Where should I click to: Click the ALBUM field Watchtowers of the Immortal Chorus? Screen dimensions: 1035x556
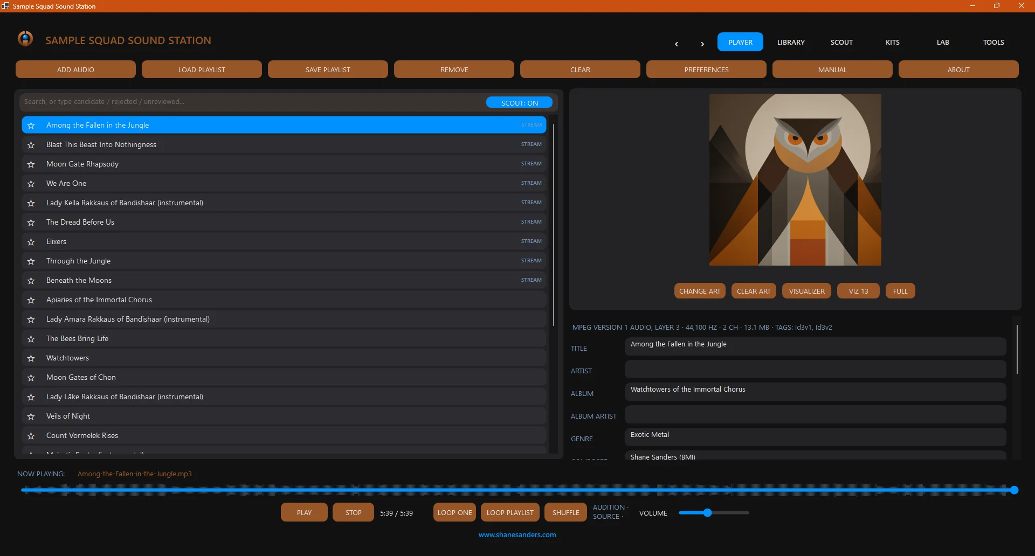click(815, 392)
